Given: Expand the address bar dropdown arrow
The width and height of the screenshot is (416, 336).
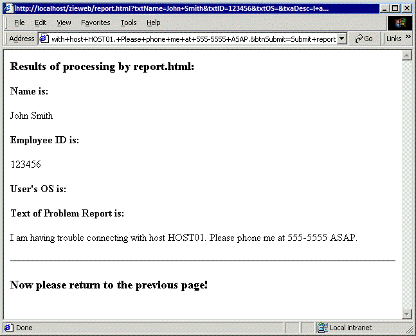Looking at the screenshot, I should click(x=342, y=39).
